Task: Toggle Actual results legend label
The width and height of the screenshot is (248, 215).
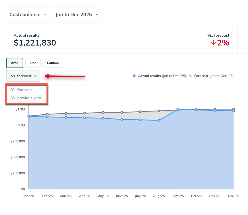Action: (162, 76)
